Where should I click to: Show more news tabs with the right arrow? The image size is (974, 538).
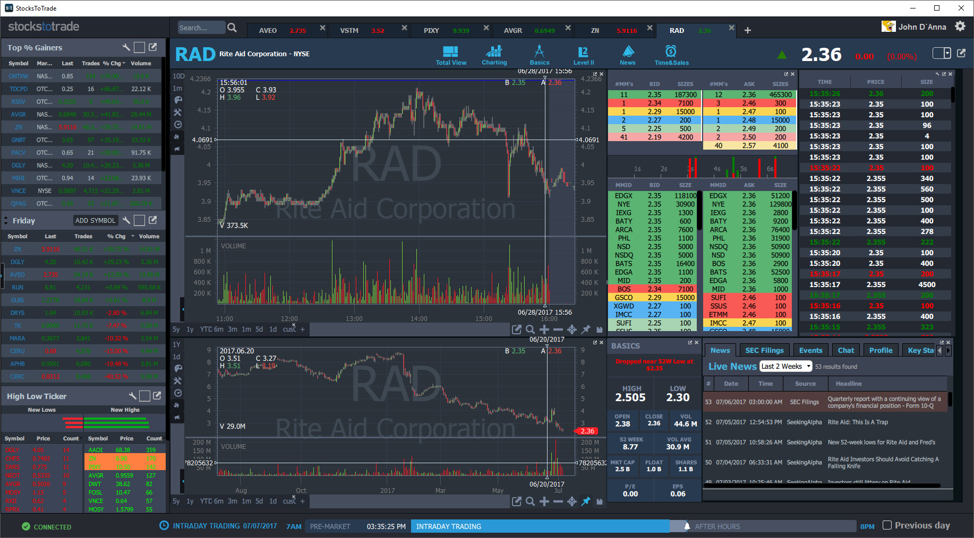pos(948,350)
